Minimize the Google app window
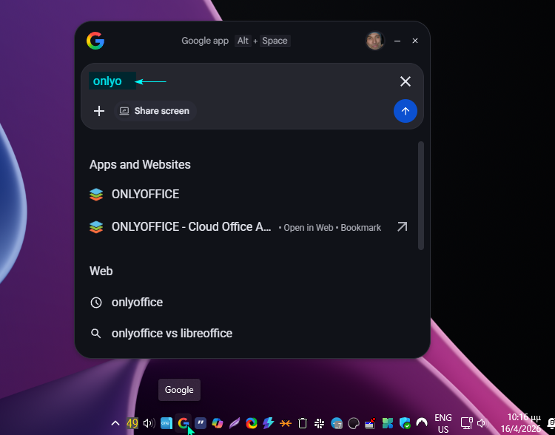Image resolution: width=555 pixels, height=435 pixels. [397, 41]
